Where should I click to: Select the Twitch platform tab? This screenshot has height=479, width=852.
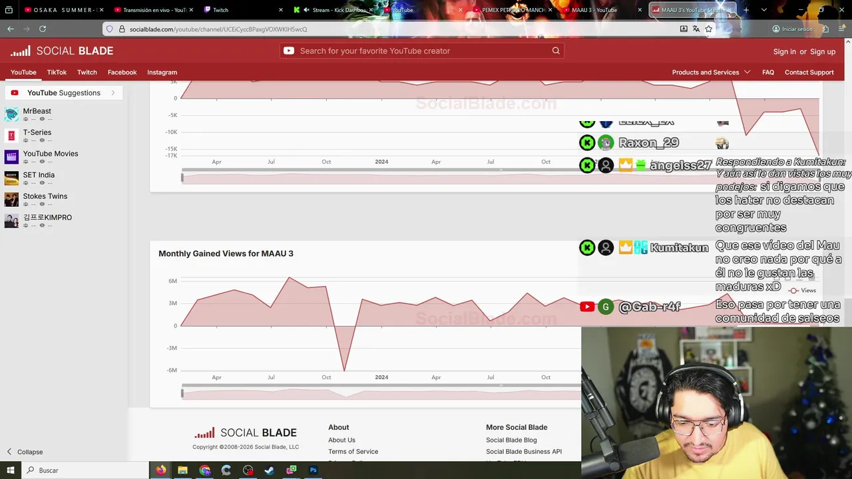(87, 73)
